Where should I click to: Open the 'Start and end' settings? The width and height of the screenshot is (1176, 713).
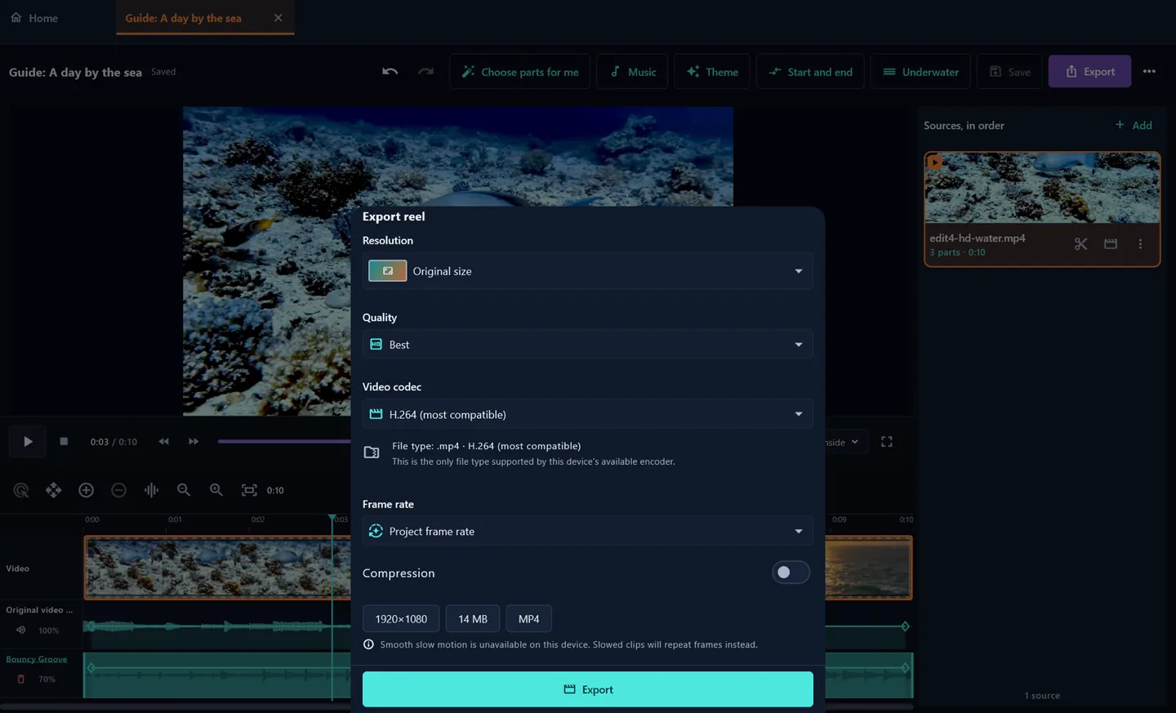pyautogui.click(x=810, y=72)
